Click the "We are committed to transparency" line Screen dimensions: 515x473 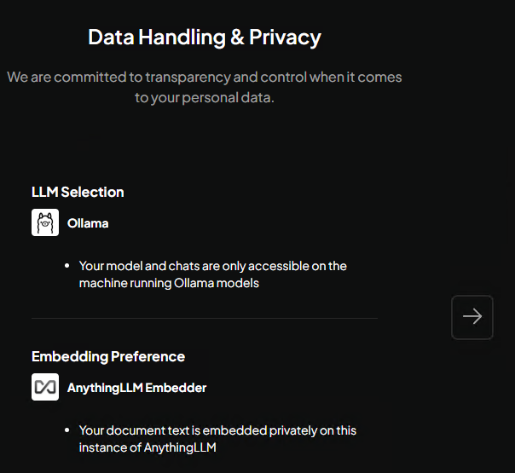tap(205, 78)
